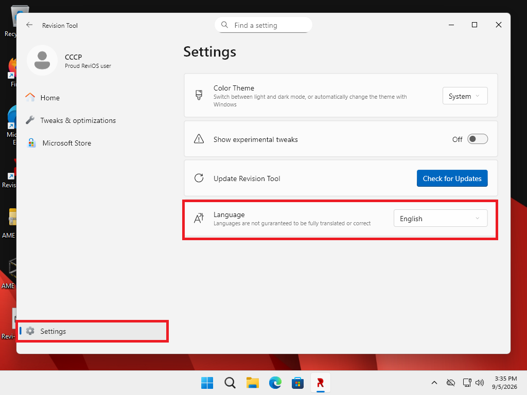Click the Revision Tool window title
This screenshot has height=395, width=527.
60,26
